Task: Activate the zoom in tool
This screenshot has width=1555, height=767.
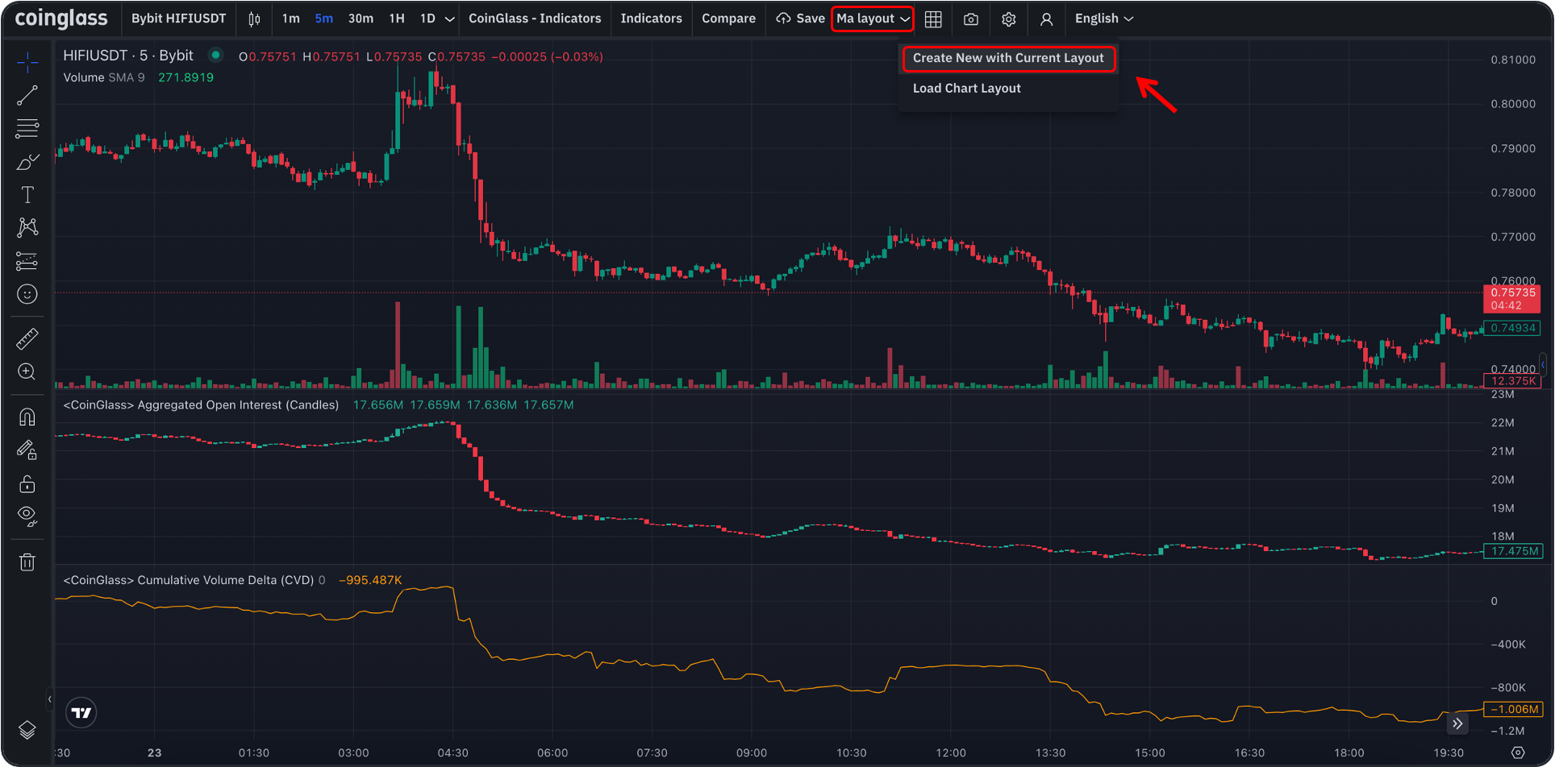Action: tap(27, 371)
